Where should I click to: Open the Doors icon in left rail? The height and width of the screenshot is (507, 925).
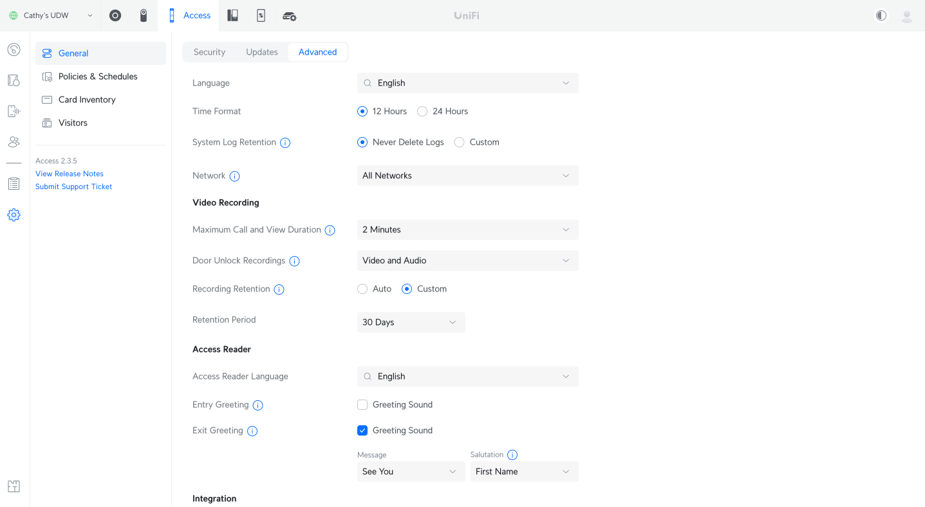[x=14, y=80]
